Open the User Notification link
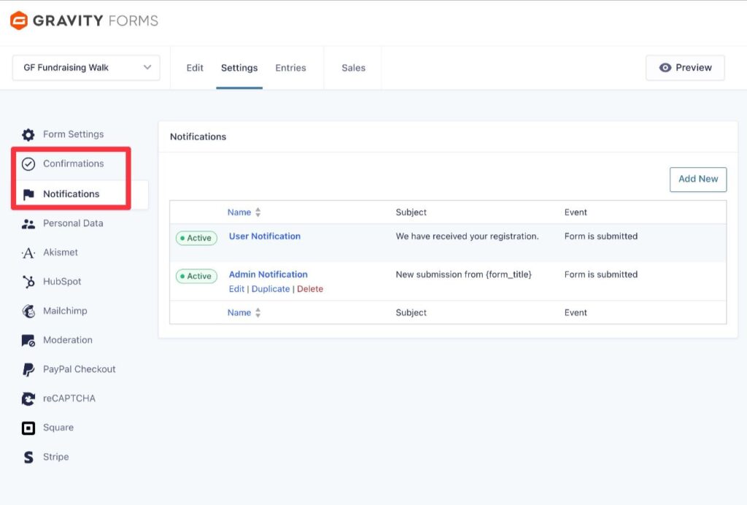Screen dimensions: 747x505 point(264,236)
